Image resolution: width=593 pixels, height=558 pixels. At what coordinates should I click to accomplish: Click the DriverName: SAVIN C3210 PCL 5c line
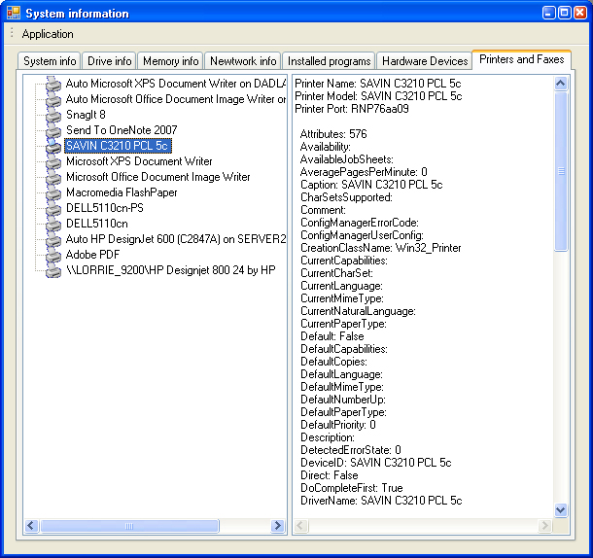pyautogui.click(x=381, y=501)
